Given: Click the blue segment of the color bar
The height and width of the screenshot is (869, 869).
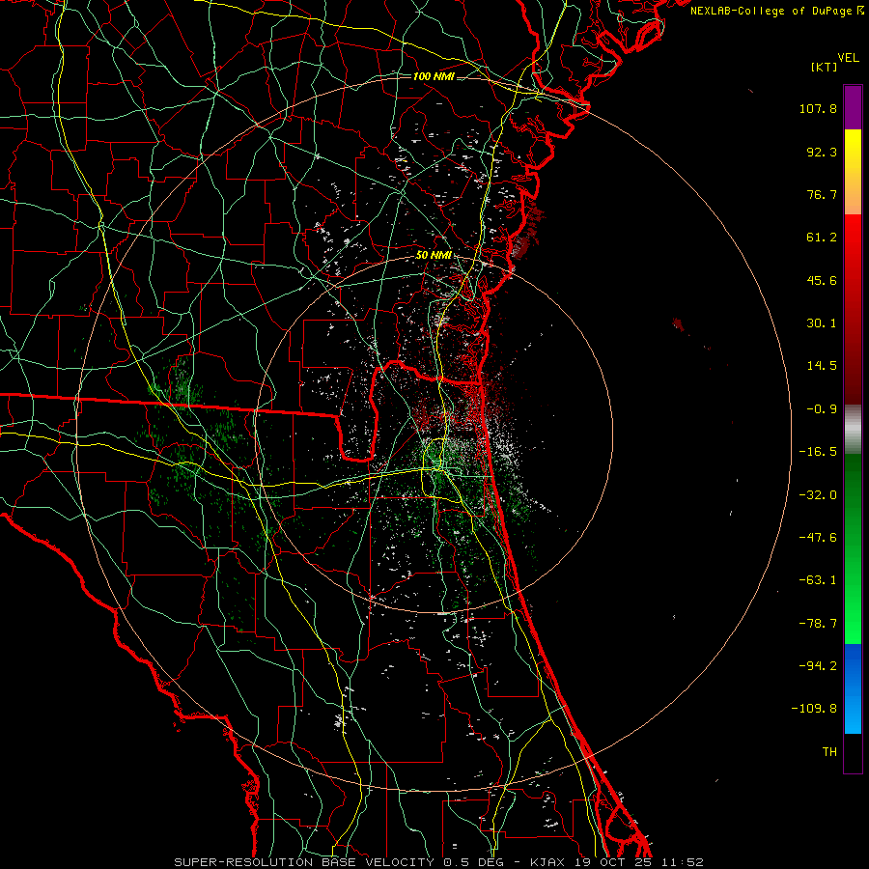Looking at the screenshot, I should click(853, 688).
